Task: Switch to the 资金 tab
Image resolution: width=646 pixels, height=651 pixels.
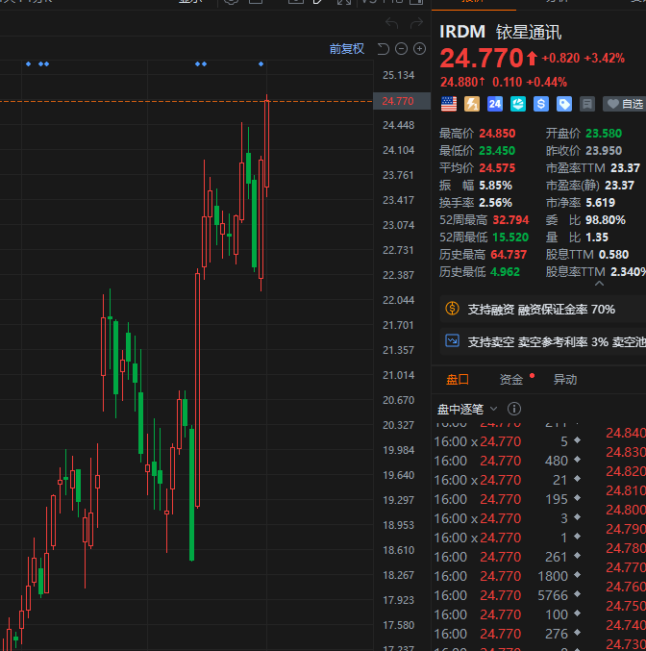Action: pyautogui.click(x=511, y=380)
